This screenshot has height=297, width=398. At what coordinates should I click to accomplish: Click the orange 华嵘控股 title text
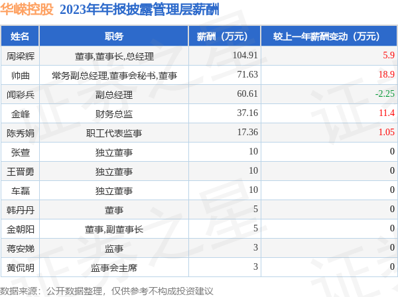[27, 10]
